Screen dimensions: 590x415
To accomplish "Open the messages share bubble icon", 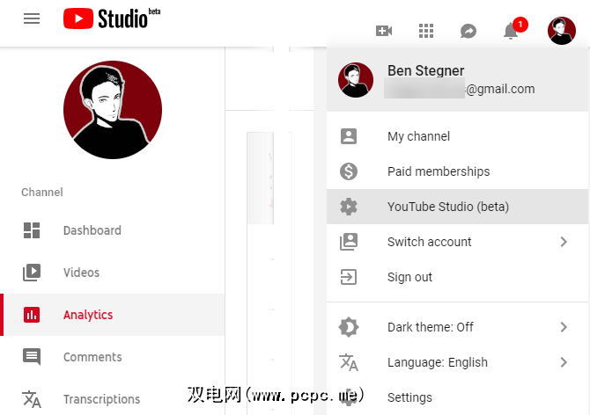I will 468,31.
